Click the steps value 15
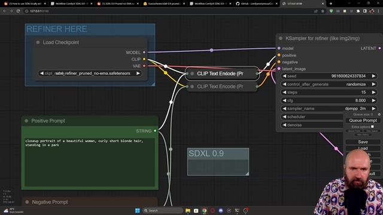The image size is (383, 215). click(363, 93)
